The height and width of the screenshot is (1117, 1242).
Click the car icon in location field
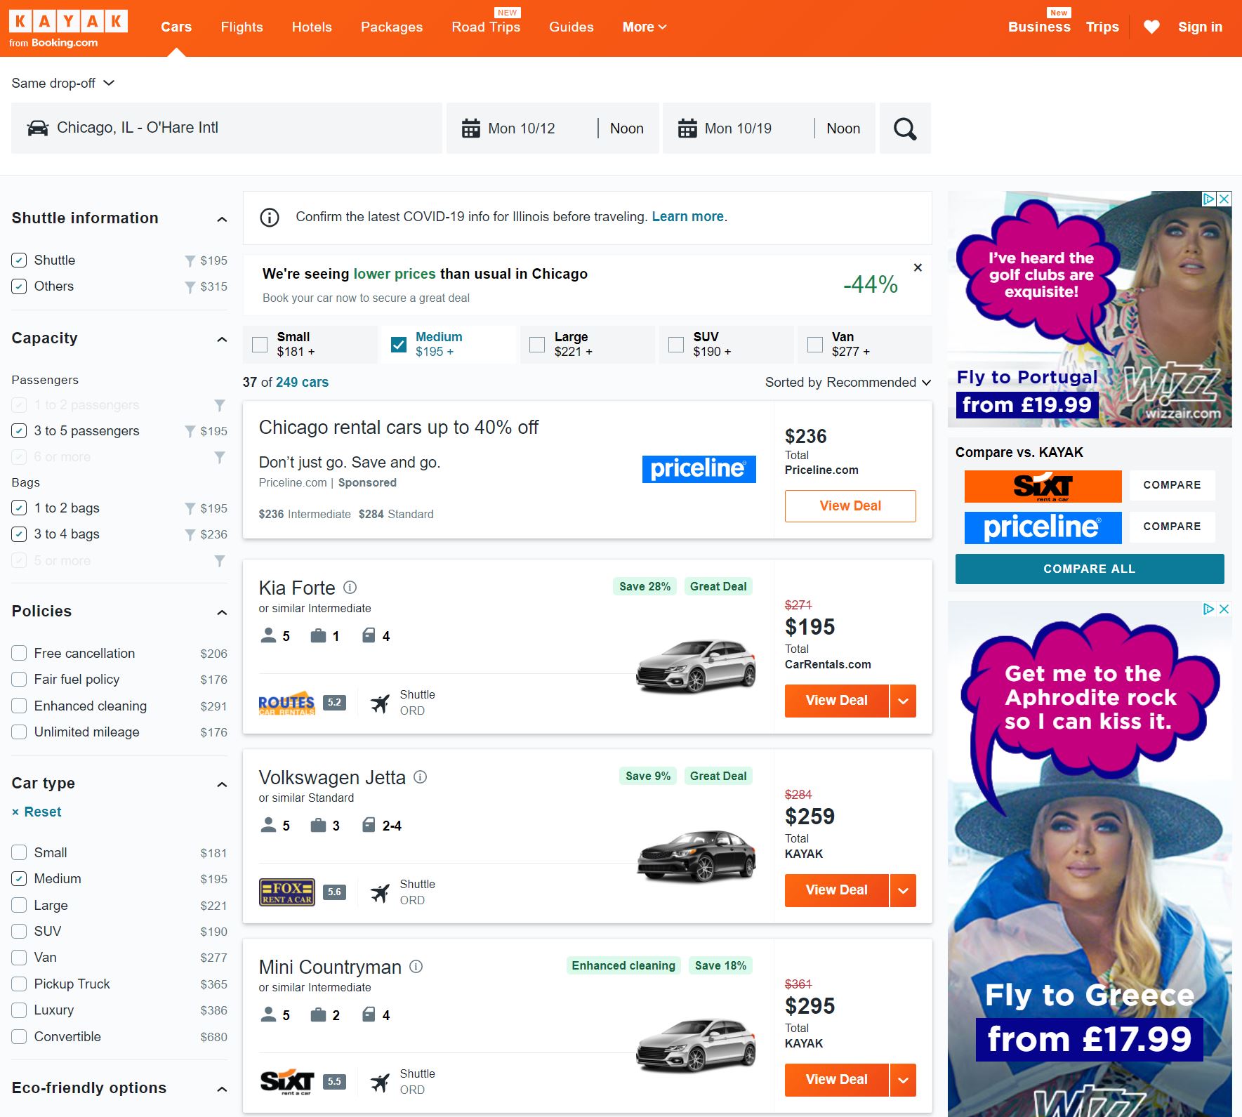point(37,128)
